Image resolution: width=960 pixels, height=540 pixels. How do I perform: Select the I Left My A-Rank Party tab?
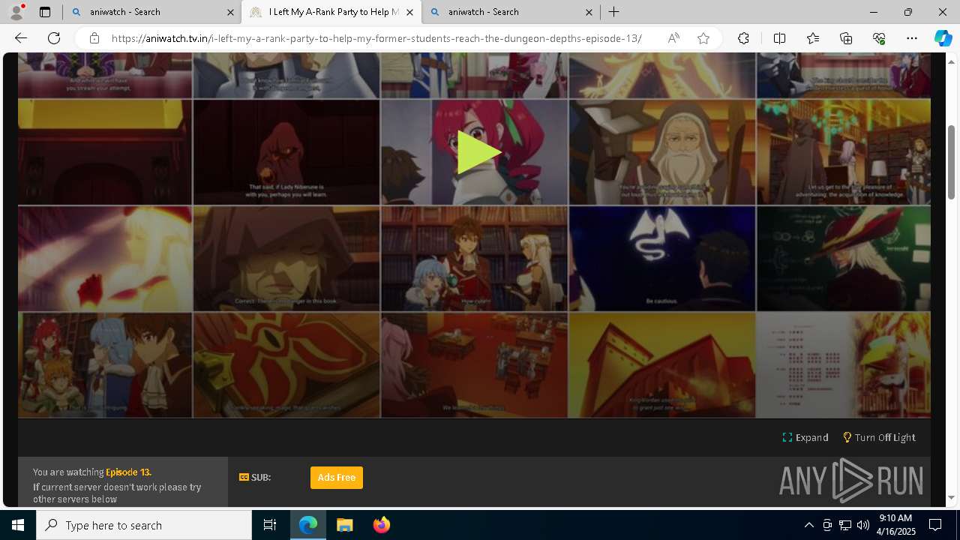point(331,12)
